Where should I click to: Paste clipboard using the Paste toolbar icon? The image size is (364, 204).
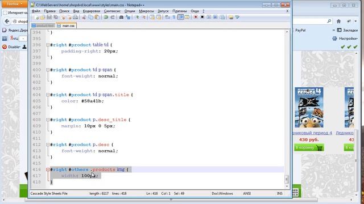(x=97, y=17)
